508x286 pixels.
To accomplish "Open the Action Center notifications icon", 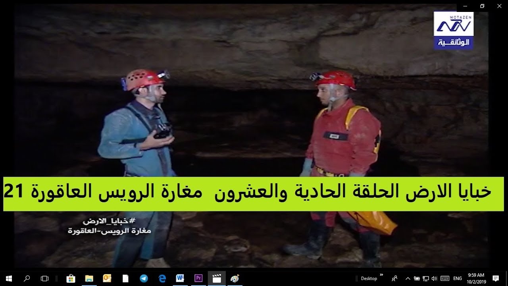I will [x=496, y=278].
